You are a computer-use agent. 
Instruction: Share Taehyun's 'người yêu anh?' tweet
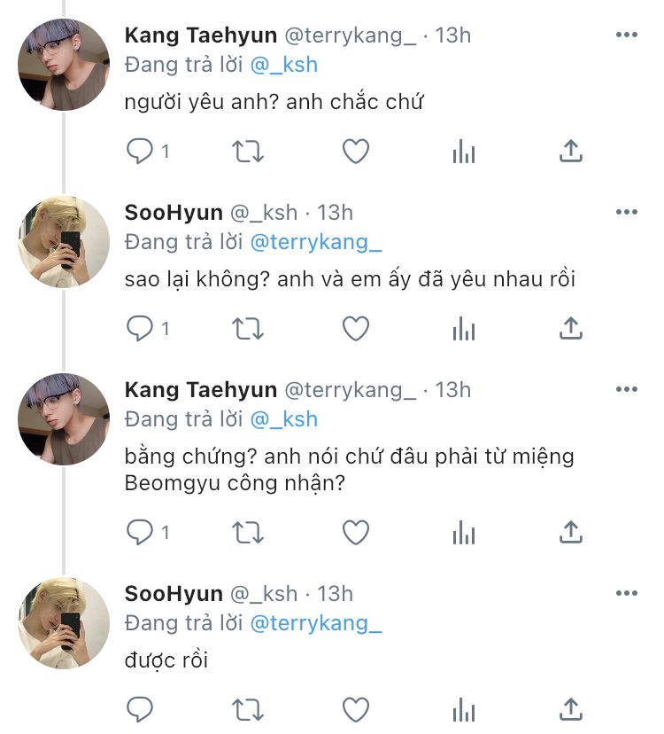(571, 152)
